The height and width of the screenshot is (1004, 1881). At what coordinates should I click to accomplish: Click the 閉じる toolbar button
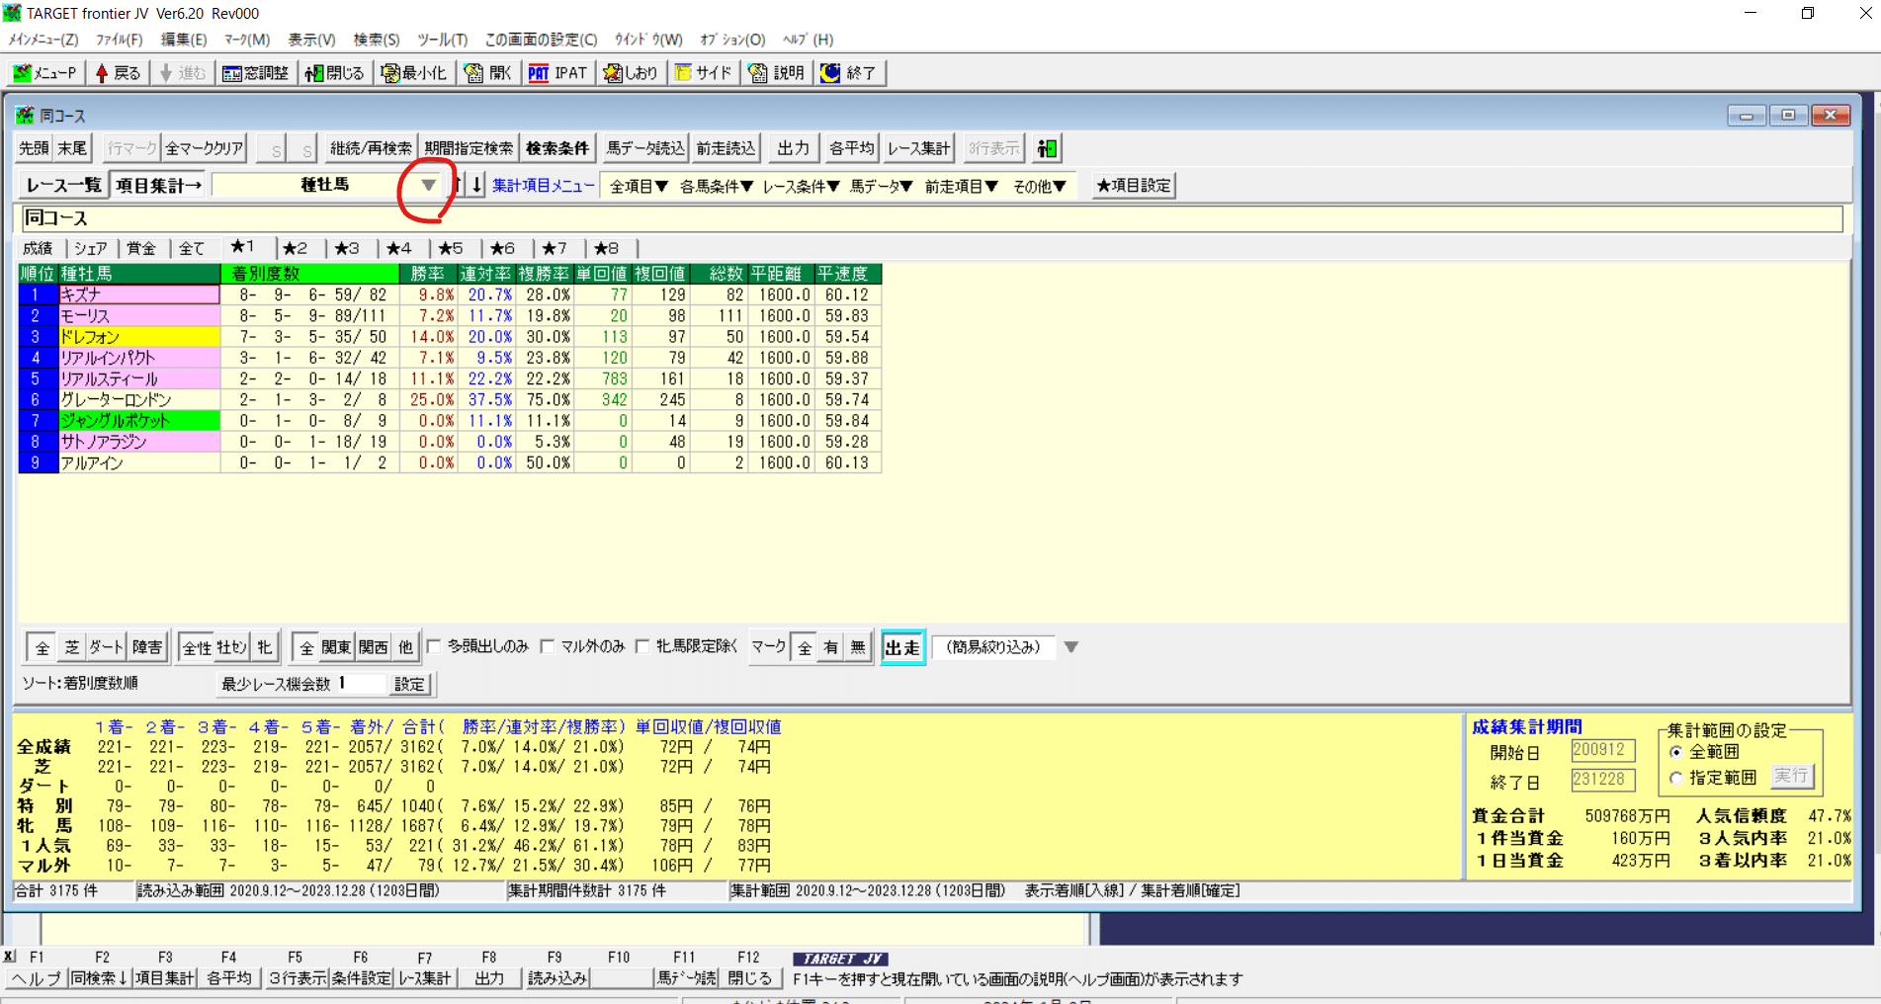335,73
